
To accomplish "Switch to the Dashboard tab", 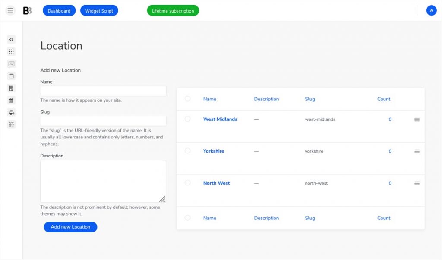I will click(59, 10).
